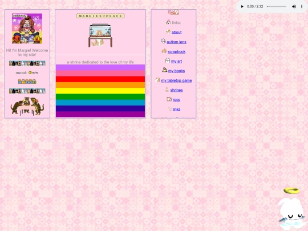Screen dimensions: 308x231
Task: Click the cat icon atop links panel
Action: tap(173, 13)
